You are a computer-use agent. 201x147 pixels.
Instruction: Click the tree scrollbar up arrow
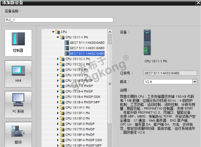pos(110,32)
